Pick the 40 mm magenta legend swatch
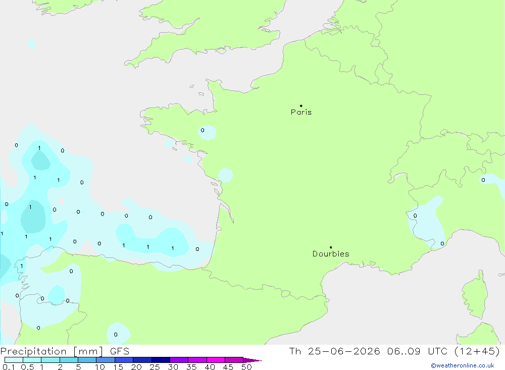This screenshot has width=505, height=370. point(216,360)
